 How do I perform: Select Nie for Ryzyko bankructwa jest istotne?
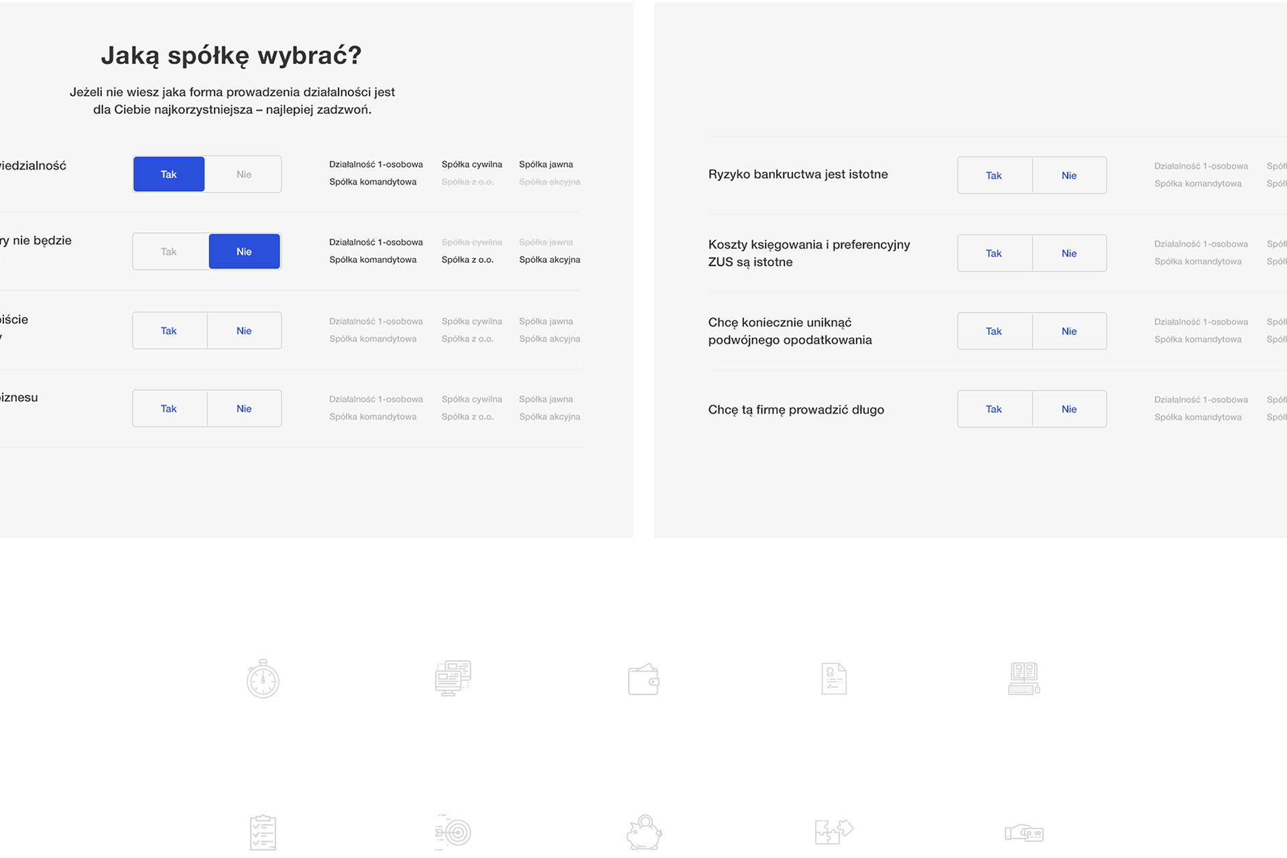[1069, 176]
